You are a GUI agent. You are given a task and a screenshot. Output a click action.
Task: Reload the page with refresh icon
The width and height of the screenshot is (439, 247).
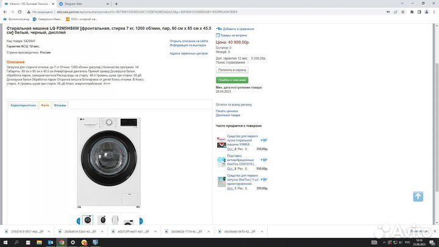pos(20,12)
